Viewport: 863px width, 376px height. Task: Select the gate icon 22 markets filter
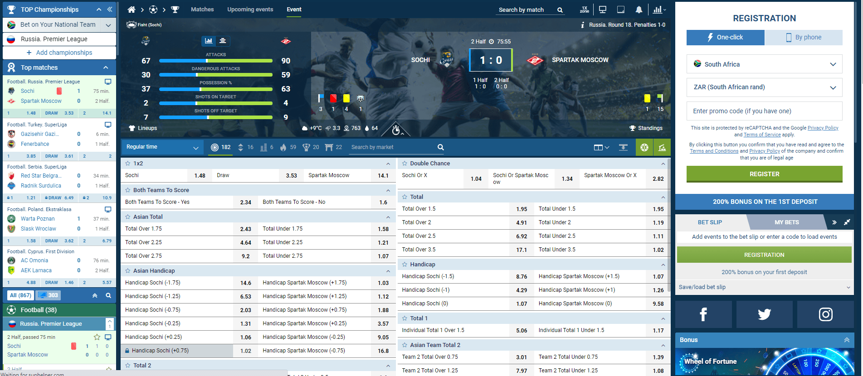(x=334, y=147)
